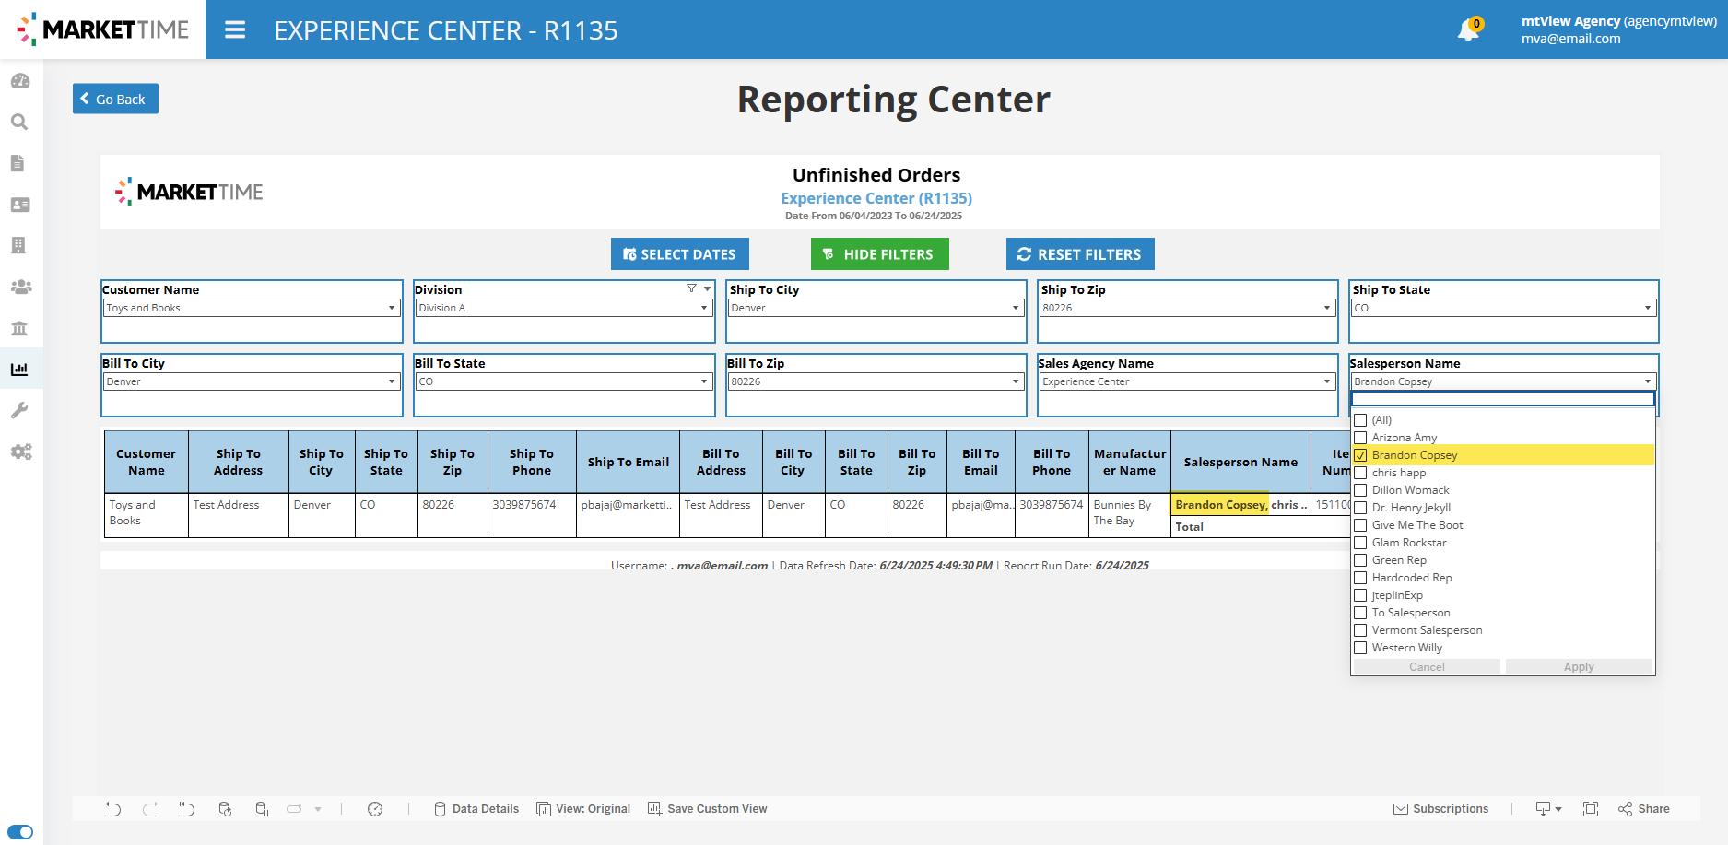This screenshot has width=1728, height=845.
Task: Toggle the switch at bottom of sidebar
Action: [20, 832]
